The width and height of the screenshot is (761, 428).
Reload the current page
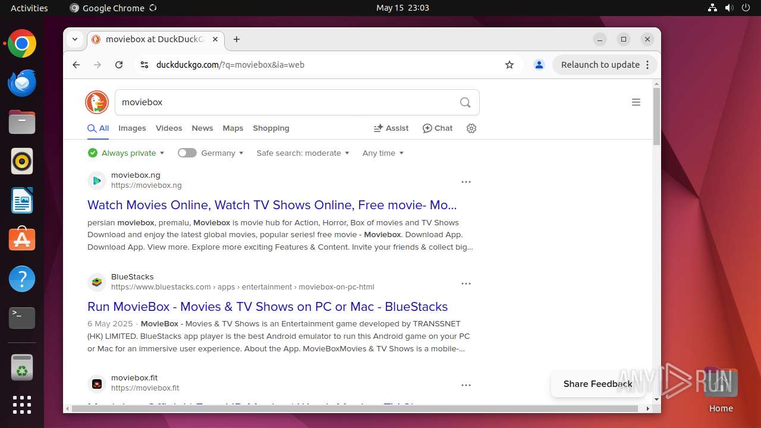pyautogui.click(x=119, y=65)
